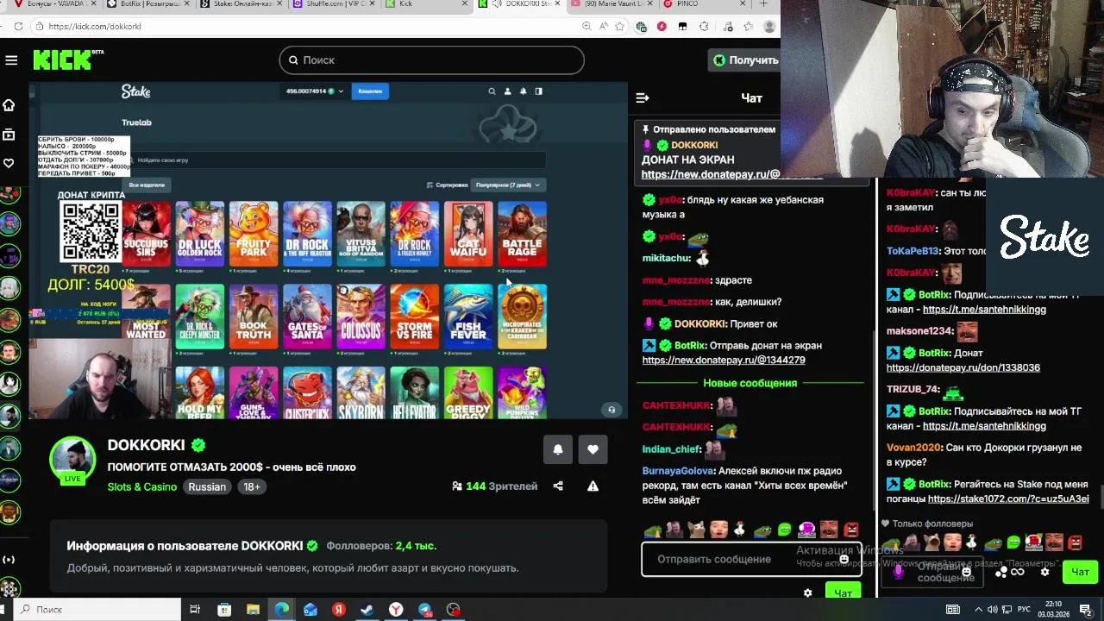
Task: Open right chat settings gear
Action: pos(1044,572)
